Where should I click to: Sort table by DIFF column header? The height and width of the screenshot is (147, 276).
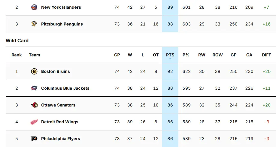[266, 55]
